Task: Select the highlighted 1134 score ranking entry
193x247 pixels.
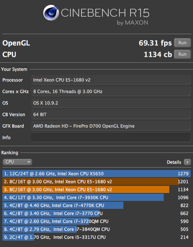Action: (x=96, y=189)
